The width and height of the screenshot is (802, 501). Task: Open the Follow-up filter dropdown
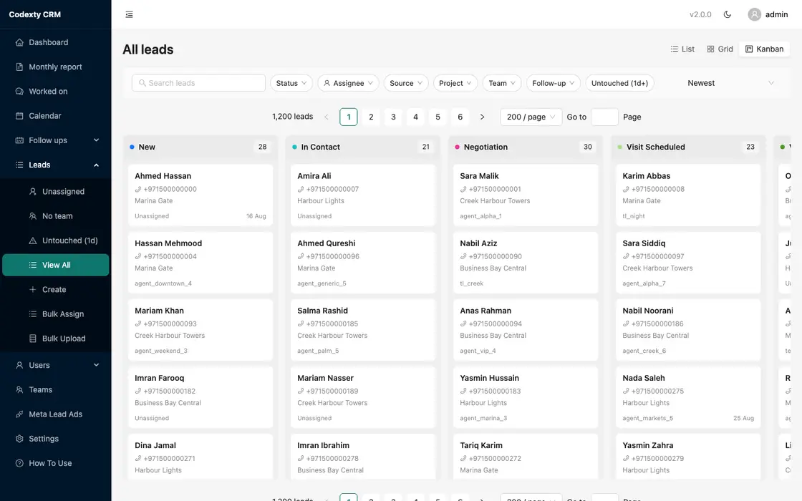point(554,83)
